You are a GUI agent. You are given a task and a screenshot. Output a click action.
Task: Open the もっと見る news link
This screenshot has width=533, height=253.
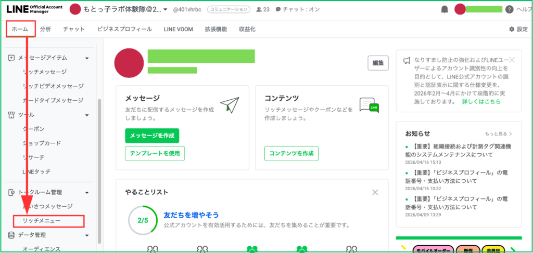(x=498, y=134)
